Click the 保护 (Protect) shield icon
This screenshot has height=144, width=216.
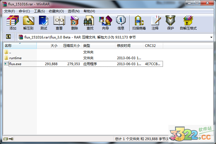tap(170, 23)
